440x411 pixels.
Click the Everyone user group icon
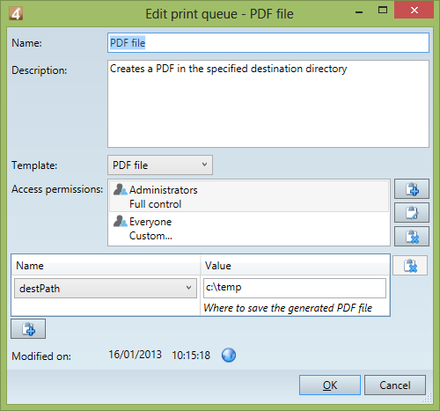(x=120, y=221)
